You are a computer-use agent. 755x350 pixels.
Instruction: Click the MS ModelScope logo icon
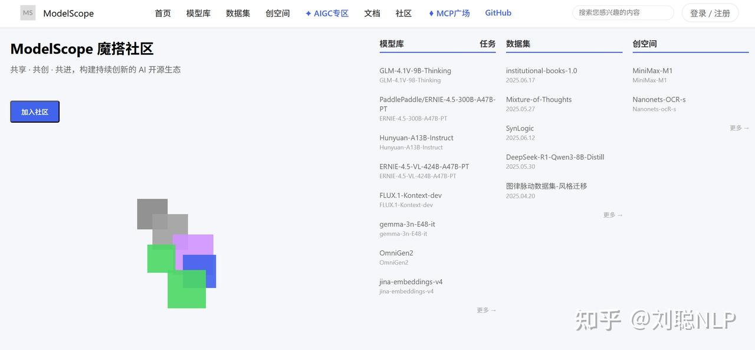[x=28, y=13]
